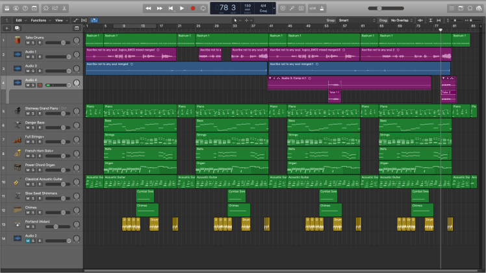486x273 pixels.
Task: Open the Edit menu in tracks area
Action: pos(20,20)
